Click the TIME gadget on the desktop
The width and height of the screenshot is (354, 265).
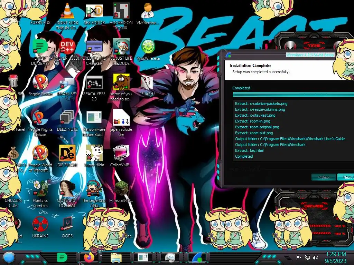pos(314,46)
